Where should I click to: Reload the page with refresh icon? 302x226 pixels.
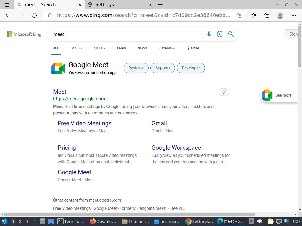pos(34,15)
